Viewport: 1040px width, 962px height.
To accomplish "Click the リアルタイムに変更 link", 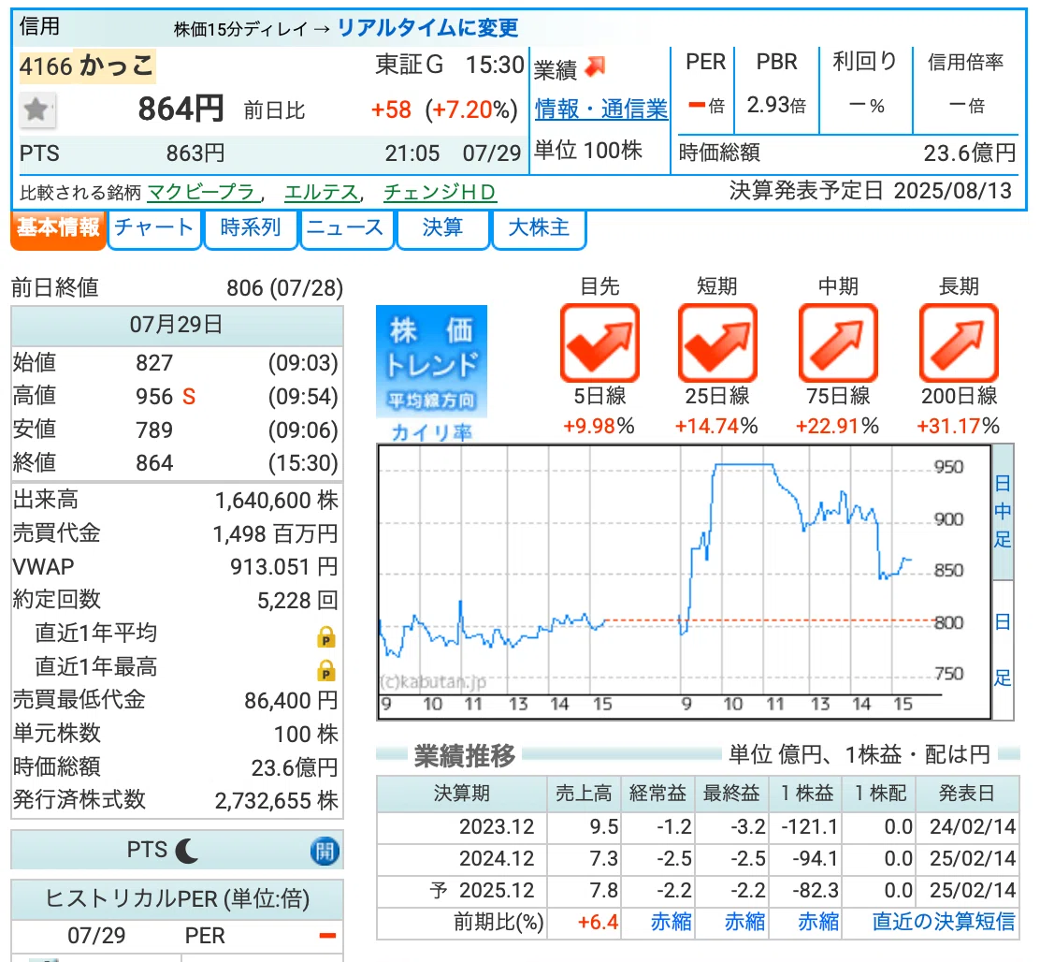I will (427, 28).
